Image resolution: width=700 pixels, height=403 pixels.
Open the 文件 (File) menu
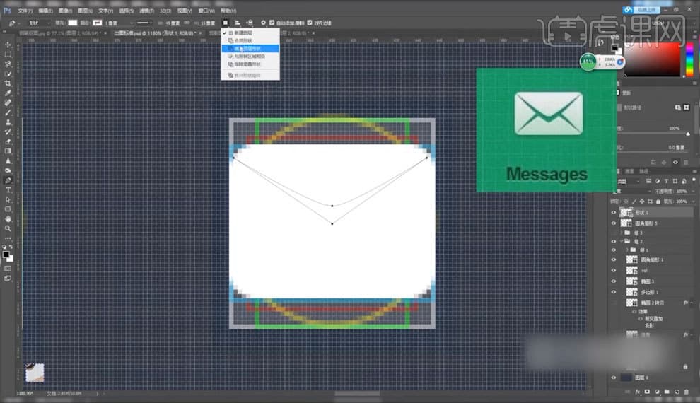pos(25,11)
